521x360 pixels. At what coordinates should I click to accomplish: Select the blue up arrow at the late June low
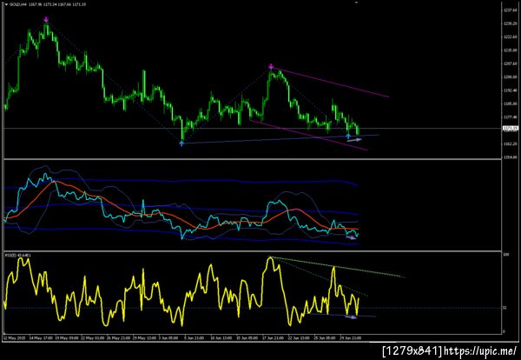[x=348, y=136]
